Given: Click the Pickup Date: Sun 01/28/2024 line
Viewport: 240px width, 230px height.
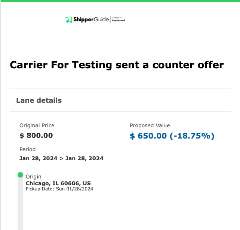Looking at the screenshot, I should point(59,189).
